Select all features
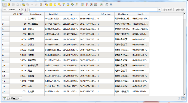 click(51, 5)
